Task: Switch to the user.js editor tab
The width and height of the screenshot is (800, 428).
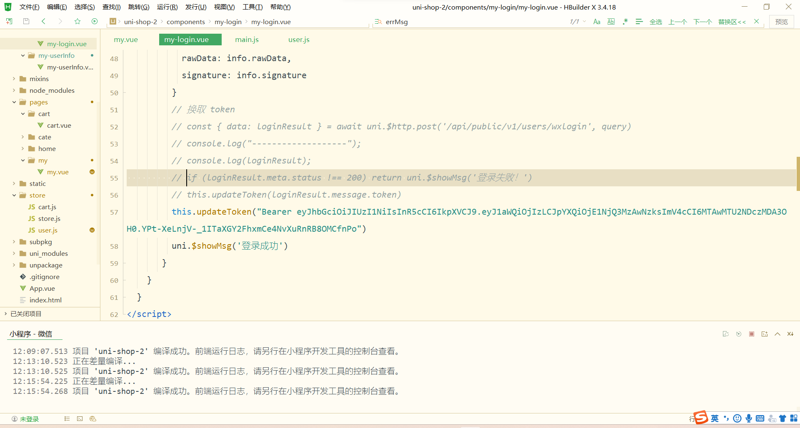Action: point(299,40)
